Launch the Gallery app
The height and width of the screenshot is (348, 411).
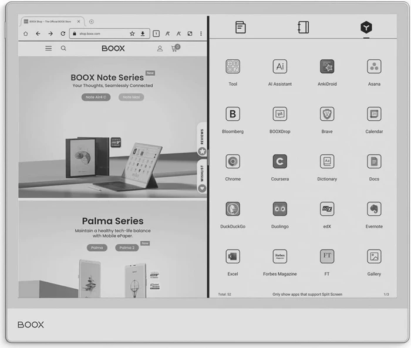(374, 256)
